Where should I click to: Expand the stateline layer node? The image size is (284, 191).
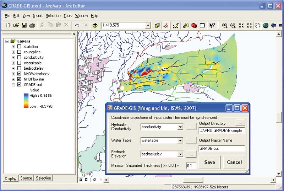[13, 47]
